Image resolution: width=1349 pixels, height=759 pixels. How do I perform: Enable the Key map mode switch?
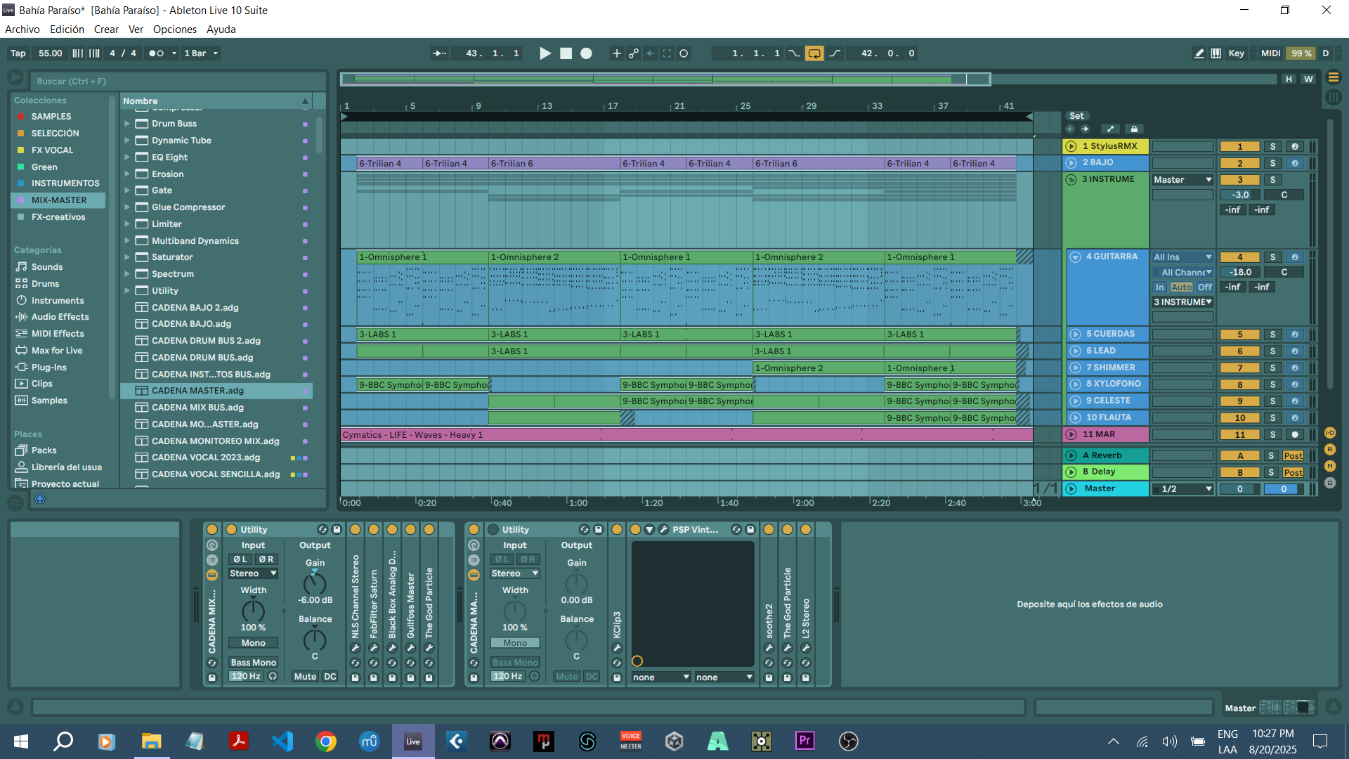coord(1236,53)
